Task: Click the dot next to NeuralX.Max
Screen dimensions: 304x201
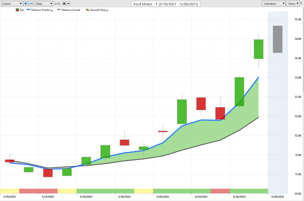Action: [107, 10]
